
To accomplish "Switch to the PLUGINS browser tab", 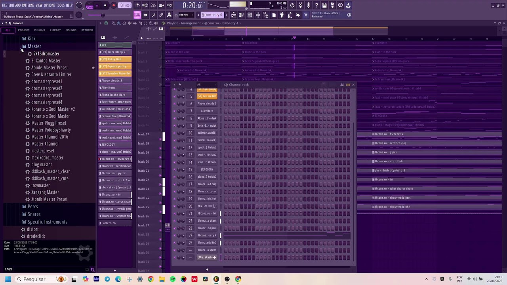I will [x=40, y=30].
